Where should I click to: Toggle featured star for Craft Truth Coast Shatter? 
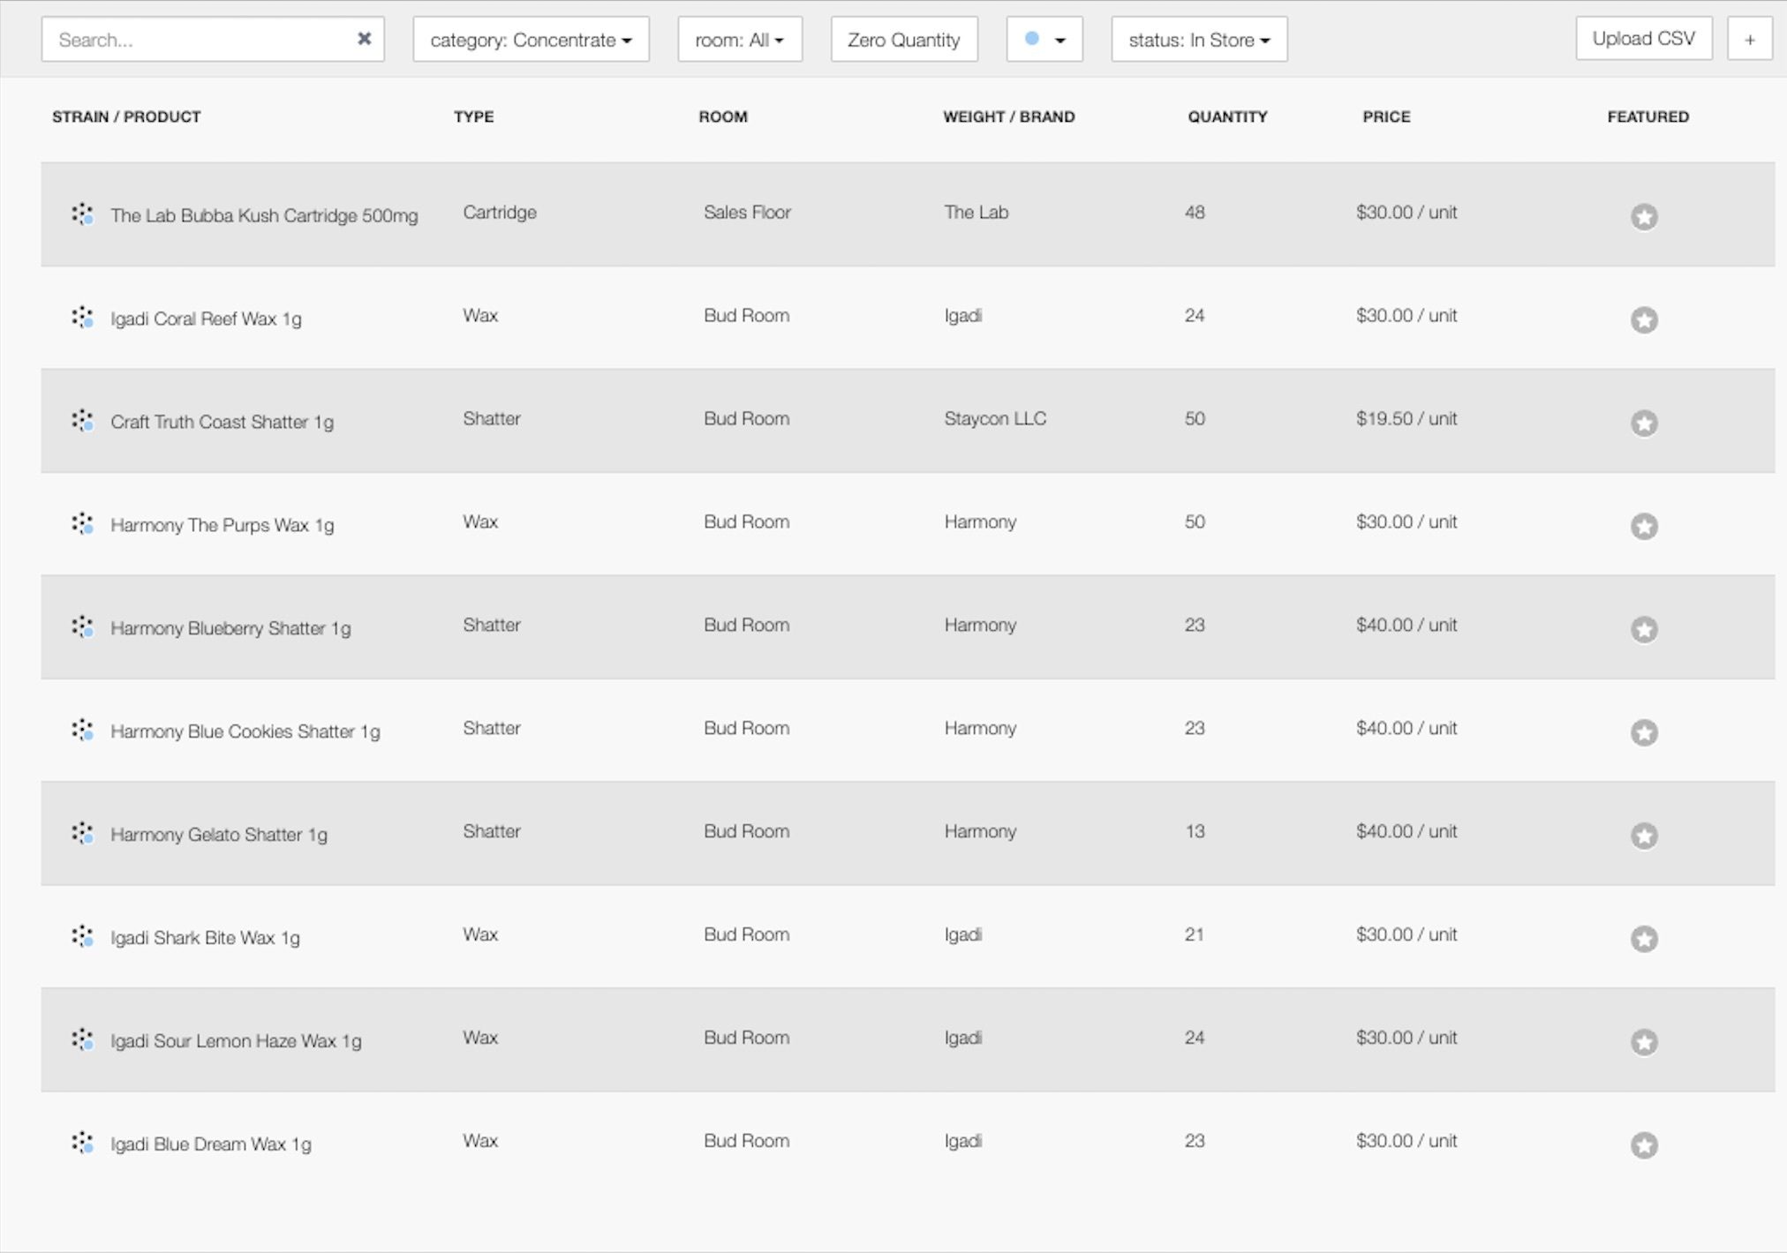tap(1643, 423)
